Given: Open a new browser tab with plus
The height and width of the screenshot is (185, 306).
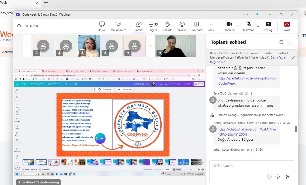Looking at the screenshot, I should 46,3.
